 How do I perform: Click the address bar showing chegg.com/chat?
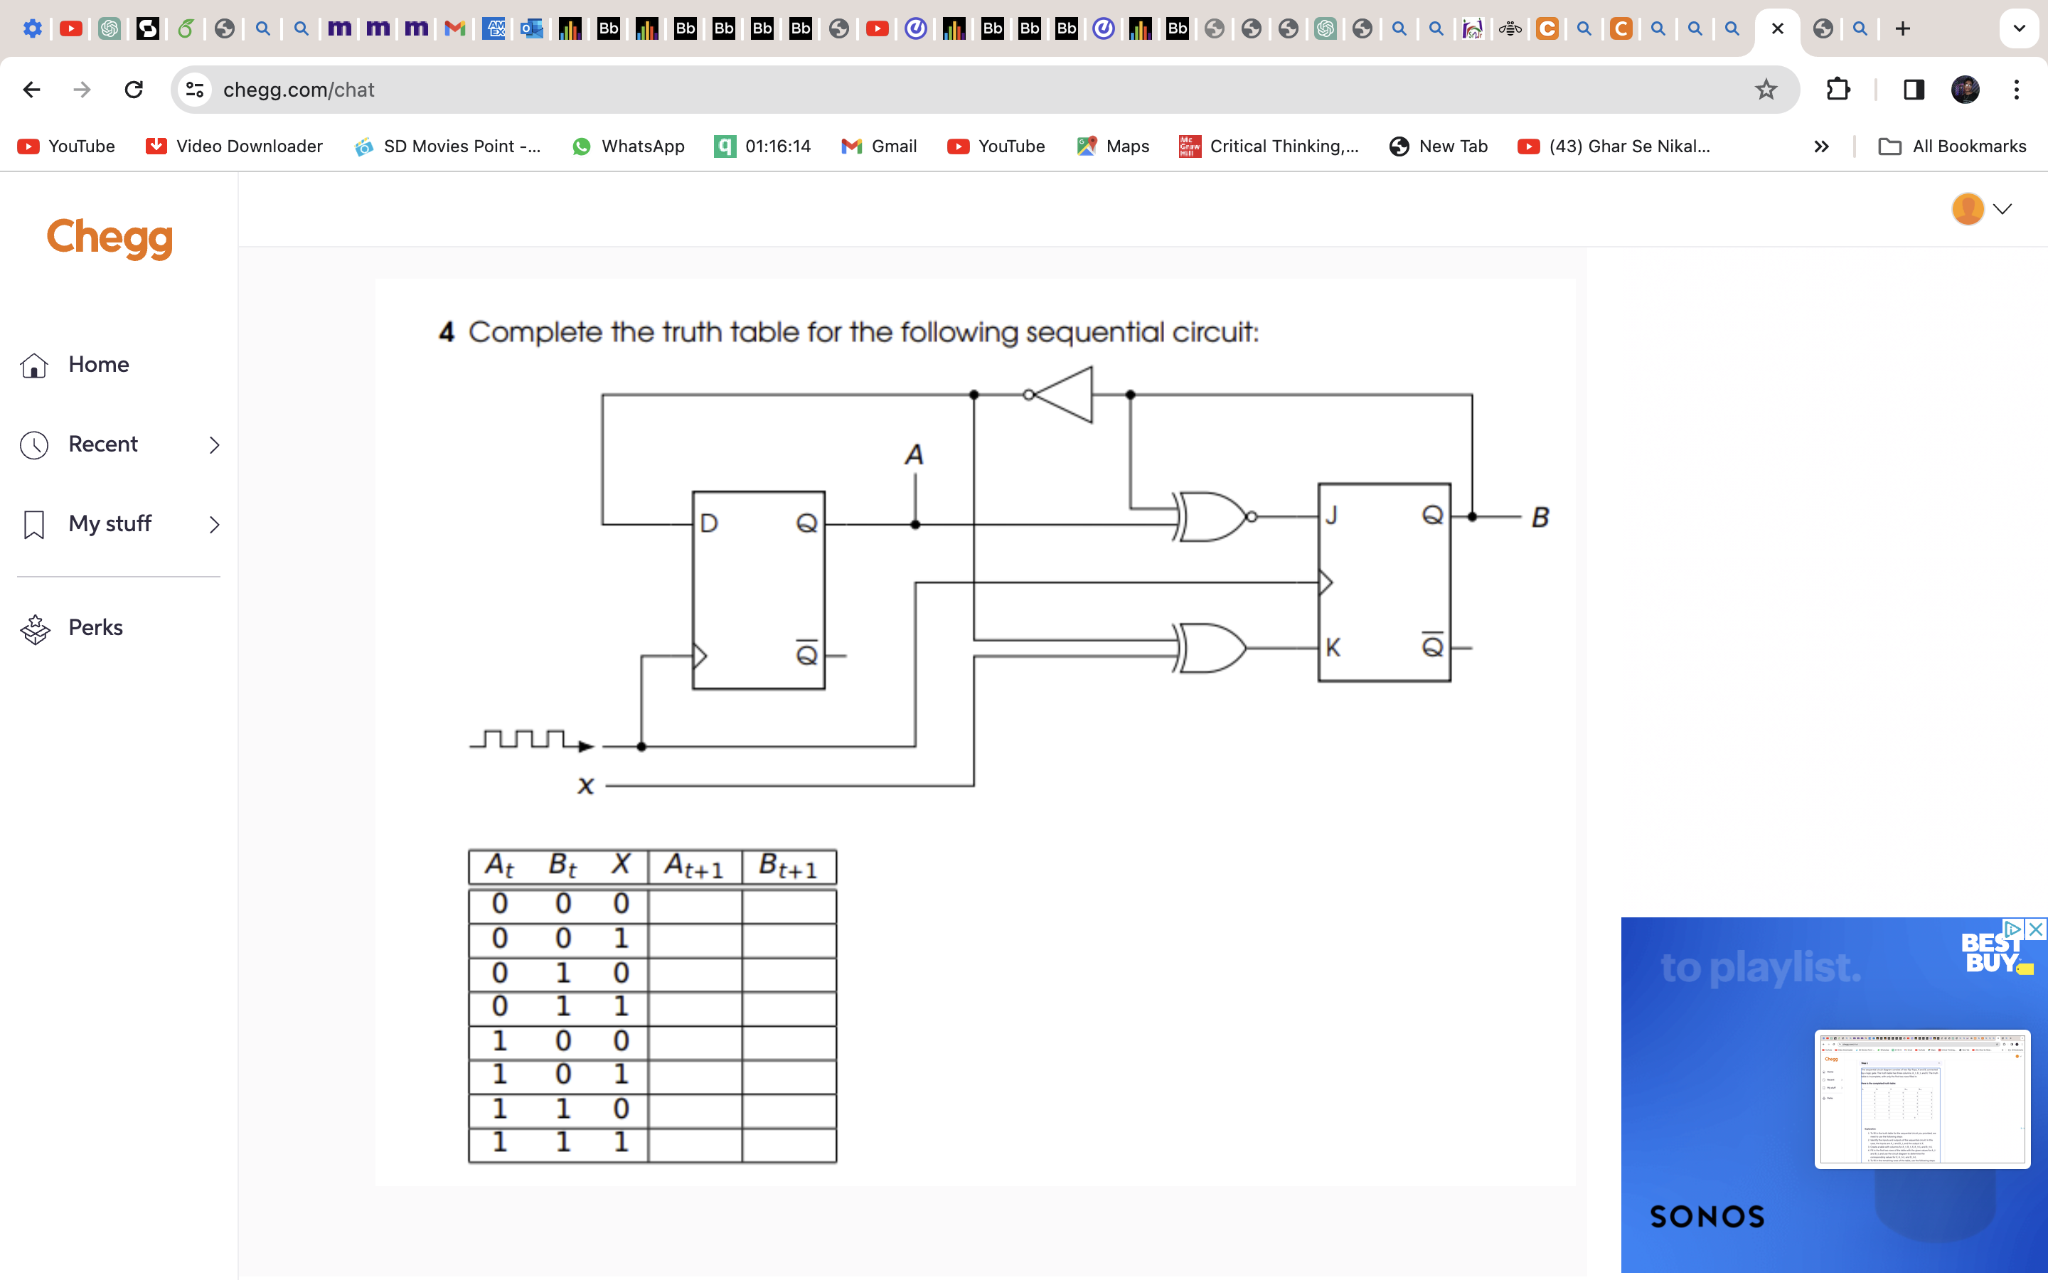point(299,89)
